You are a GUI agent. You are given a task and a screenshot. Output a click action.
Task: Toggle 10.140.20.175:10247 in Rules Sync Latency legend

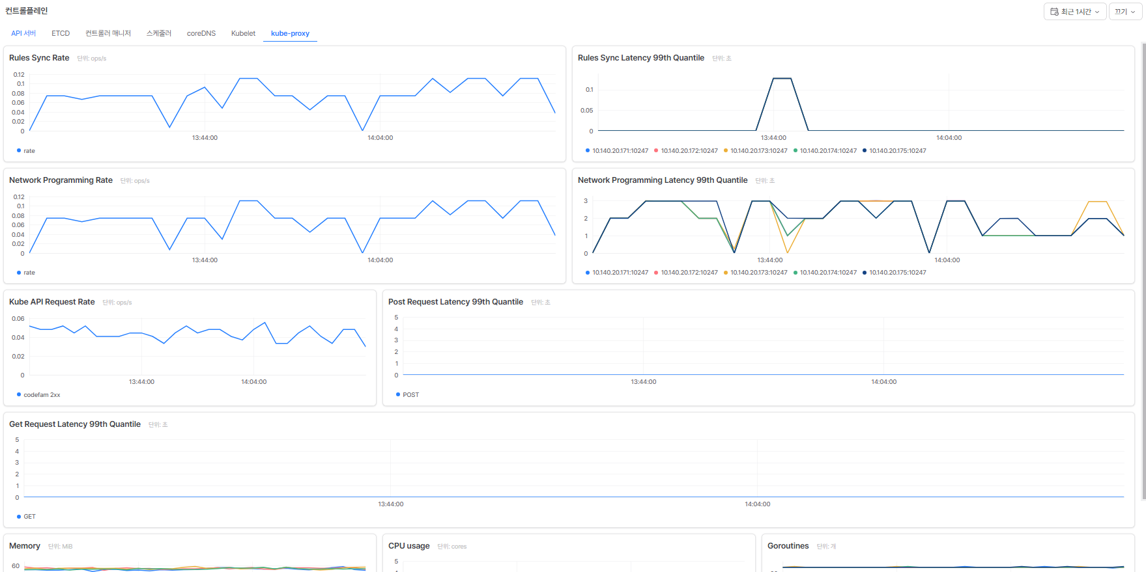click(895, 150)
